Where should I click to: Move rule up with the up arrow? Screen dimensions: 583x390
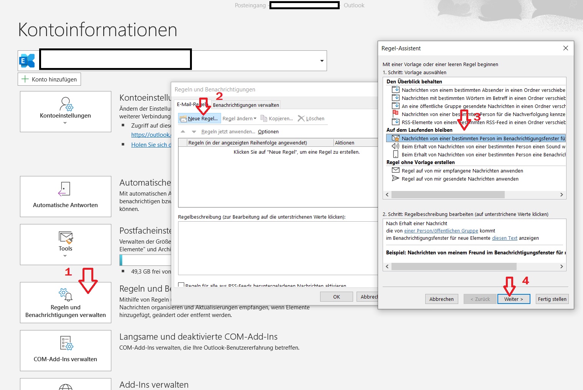click(183, 131)
